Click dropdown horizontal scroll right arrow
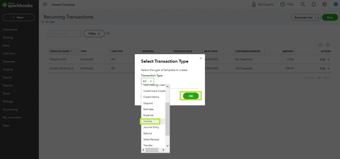340x159 pixels. click(163, 150)
